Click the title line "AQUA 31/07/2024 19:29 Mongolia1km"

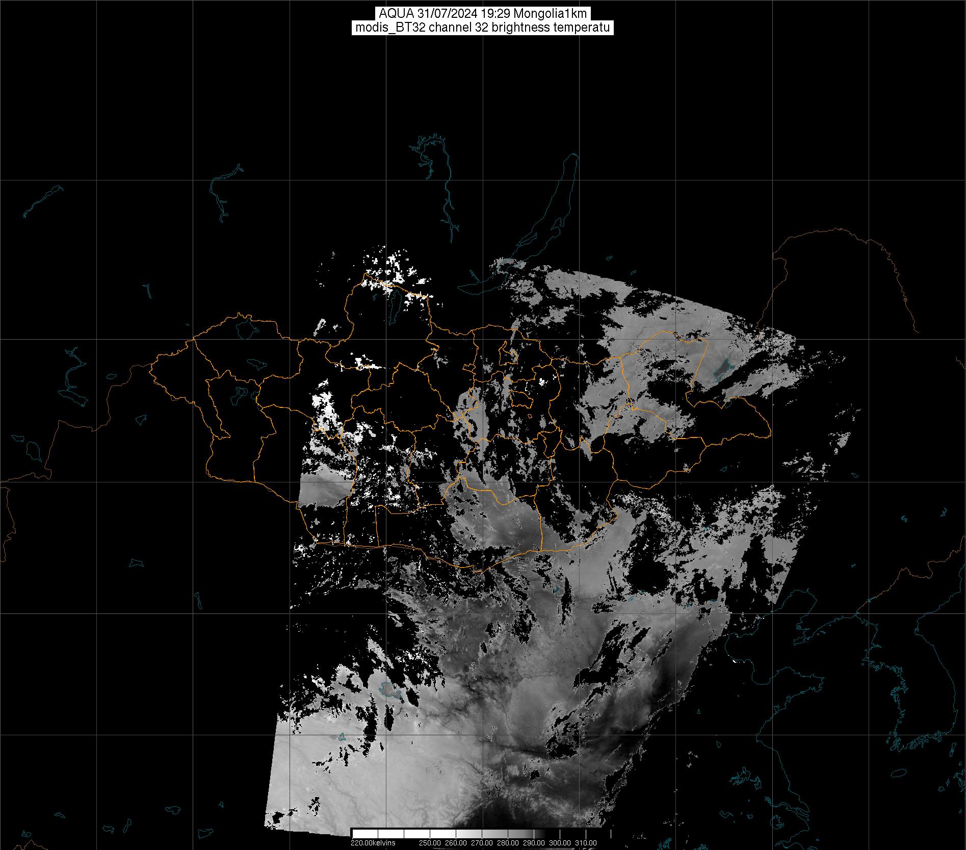[x=482, y=14]
